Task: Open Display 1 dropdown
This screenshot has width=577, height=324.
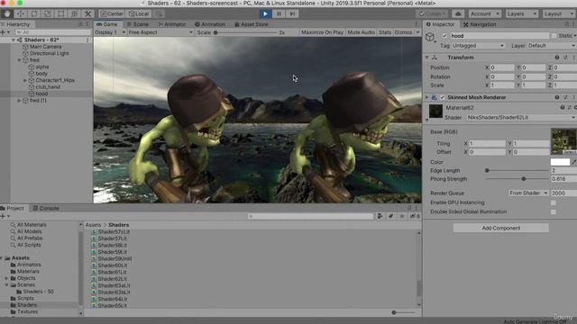Action: tap(110, 32)
